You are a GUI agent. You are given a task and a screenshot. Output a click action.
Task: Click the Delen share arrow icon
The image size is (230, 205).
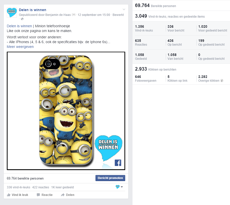(x=63, y=195)
